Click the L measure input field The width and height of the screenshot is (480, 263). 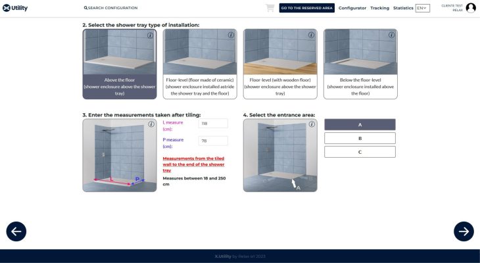pos(212,123)
